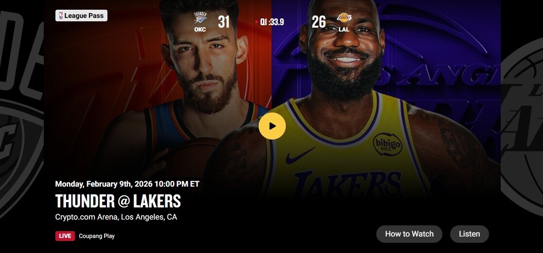This screenshot has height=253, width=543.
Task: Click the League Pass badge
Action: 81,16
